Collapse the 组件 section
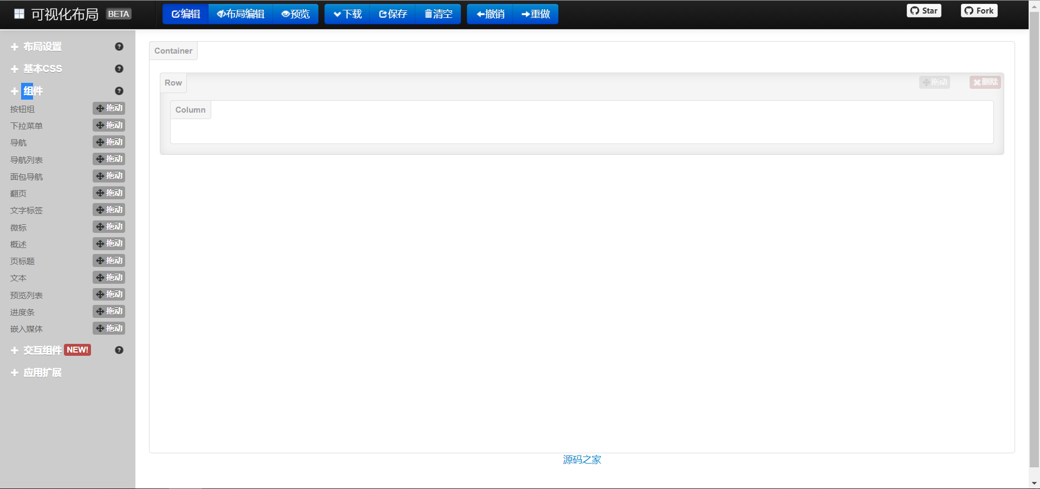 point(32,91)
